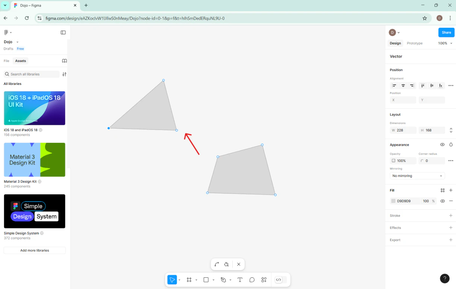Screen dimensions: 456x289
Task: Align left in Alignment section
Action: (394, 86)
